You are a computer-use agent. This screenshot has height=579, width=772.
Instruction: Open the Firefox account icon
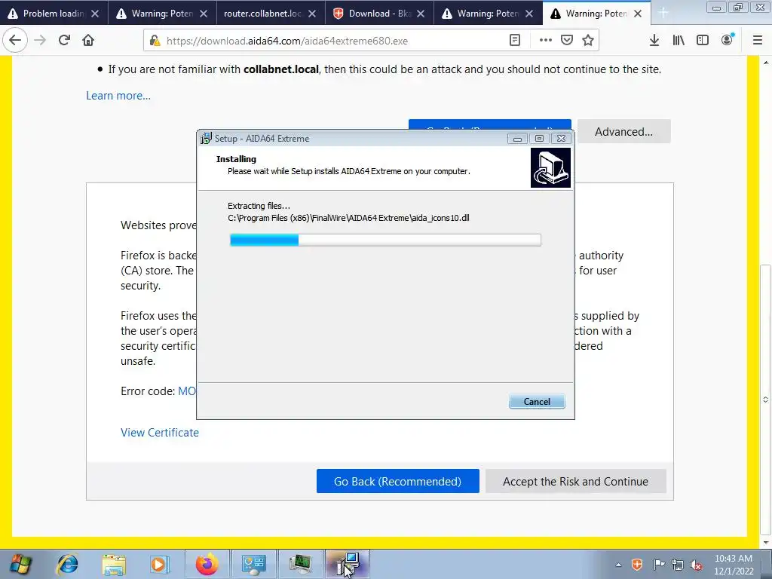[x=728, y=41]
